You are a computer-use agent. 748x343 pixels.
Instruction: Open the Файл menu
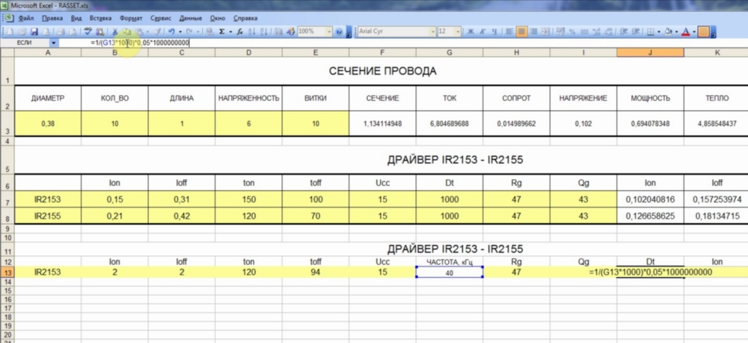coord(25,18)
